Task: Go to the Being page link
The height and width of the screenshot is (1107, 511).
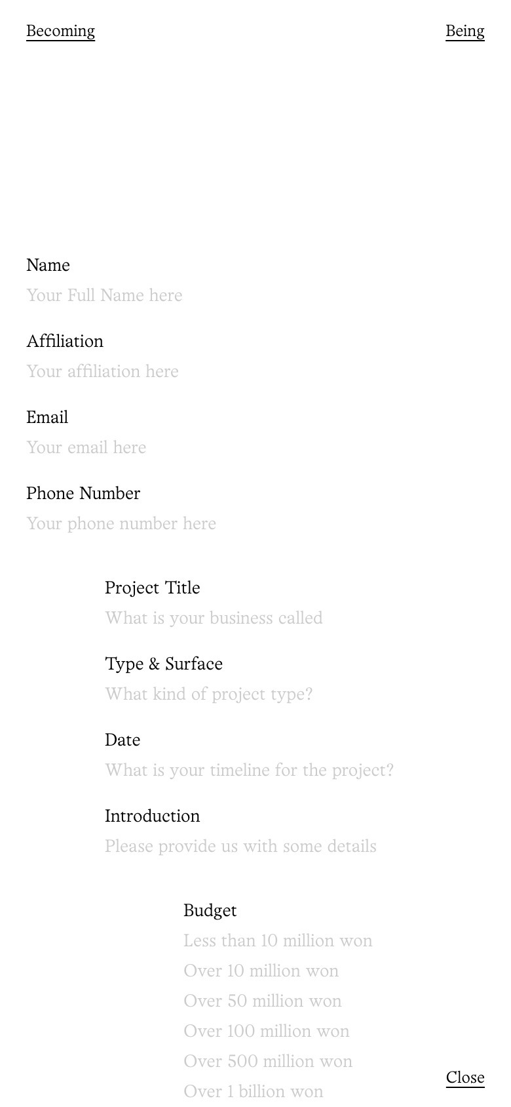Action: [464, 31]
